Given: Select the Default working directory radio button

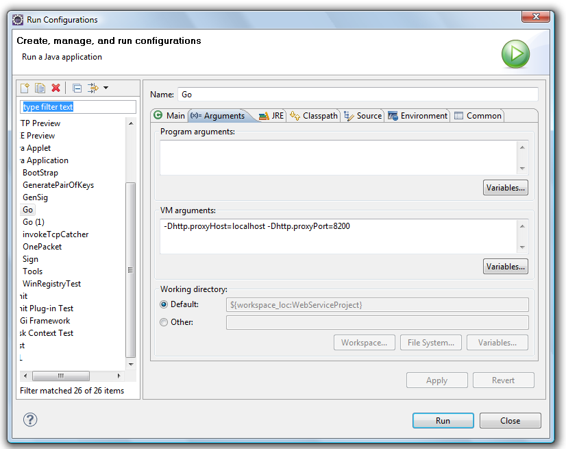Looking at the screenshot, I should click(164, 304).
